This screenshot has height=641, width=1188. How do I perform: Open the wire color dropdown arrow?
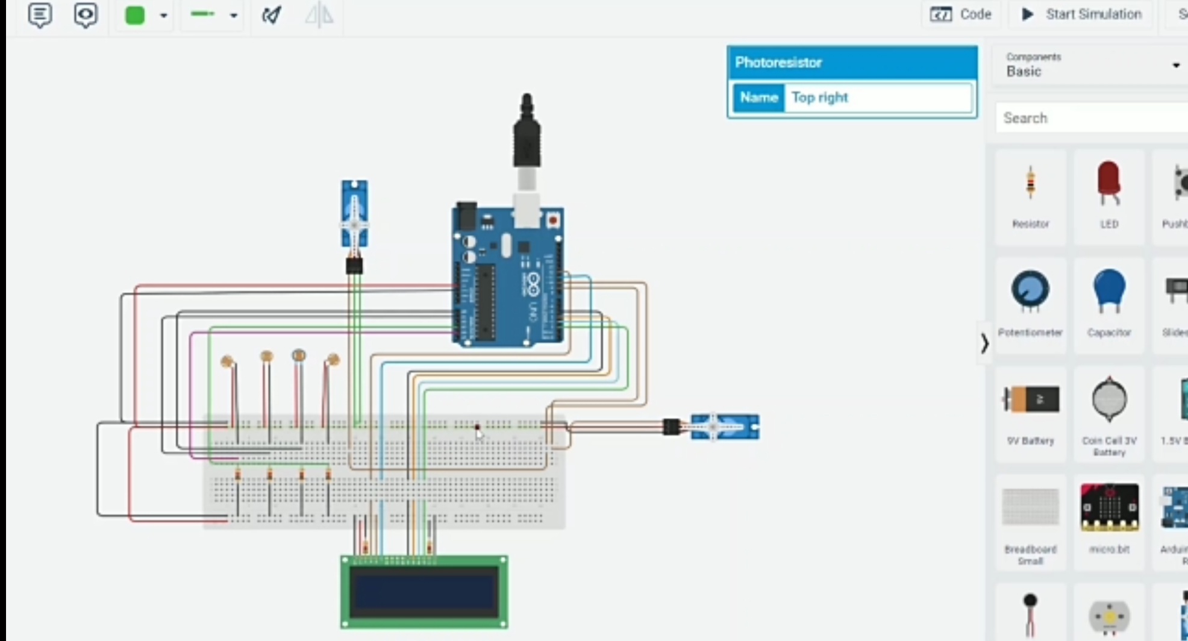tap(163, 16)
